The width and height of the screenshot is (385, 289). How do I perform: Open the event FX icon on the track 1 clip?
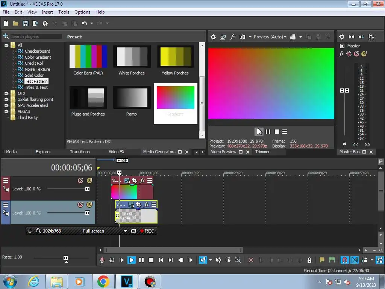coord(142,181)
